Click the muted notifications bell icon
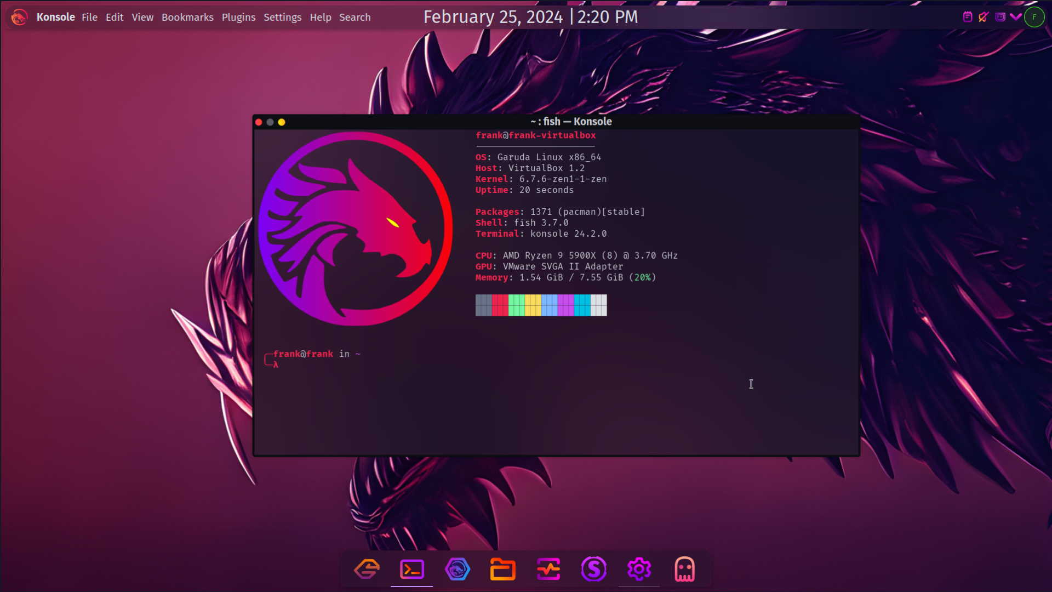1052x592 pixels. coord(984,17)
